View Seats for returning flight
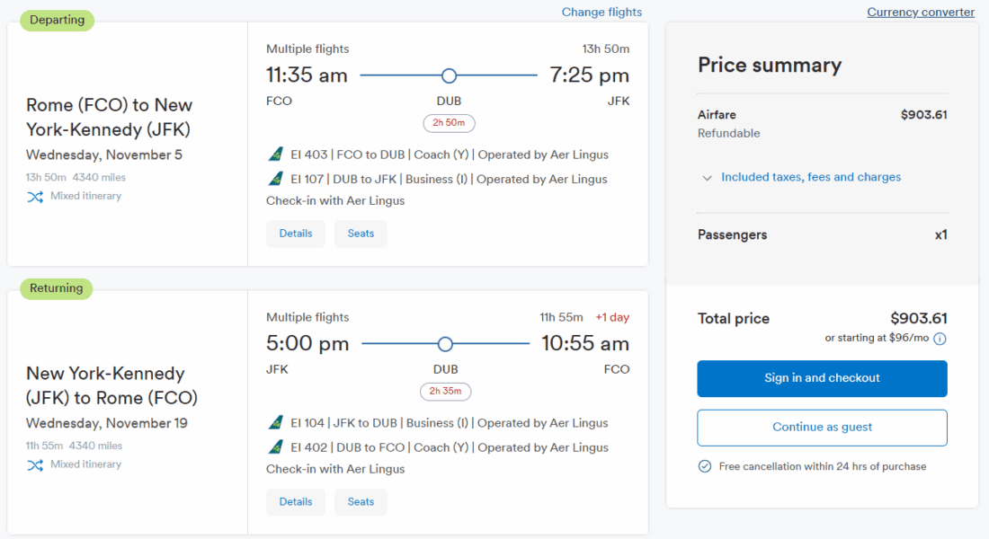989x539 pixels. point(361,502)
